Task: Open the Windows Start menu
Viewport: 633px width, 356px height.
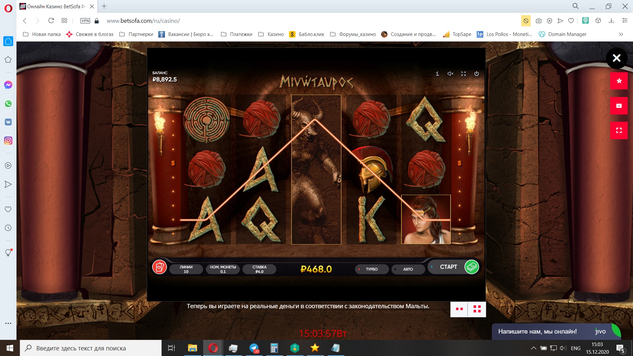Action: coord(10,348)
